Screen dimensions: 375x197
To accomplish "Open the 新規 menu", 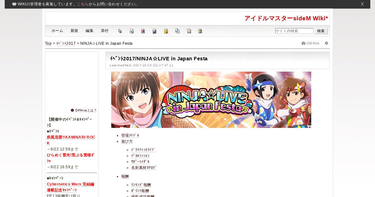I will [x=74, y=31].
